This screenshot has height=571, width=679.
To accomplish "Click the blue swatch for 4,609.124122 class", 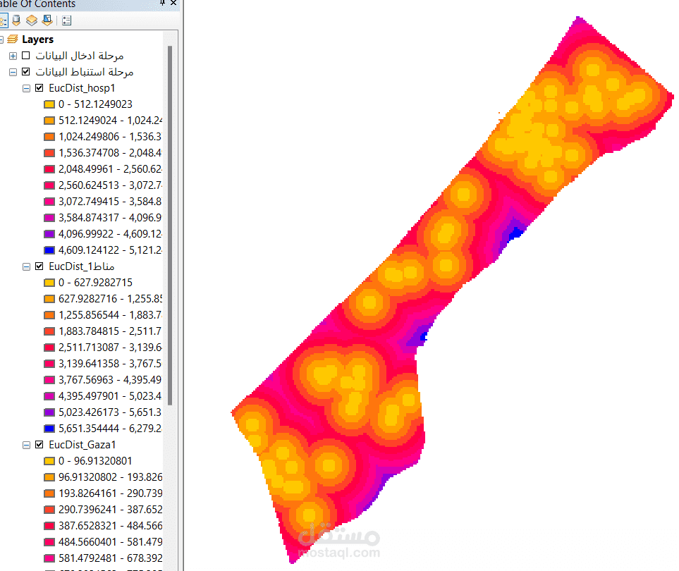I will click(49, 250).
